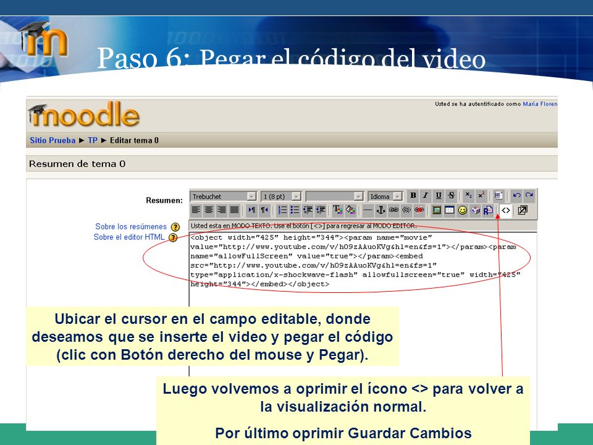Screen dimensions: 593x445
Task: Open the background color picker
Action: tap(351, 210)
